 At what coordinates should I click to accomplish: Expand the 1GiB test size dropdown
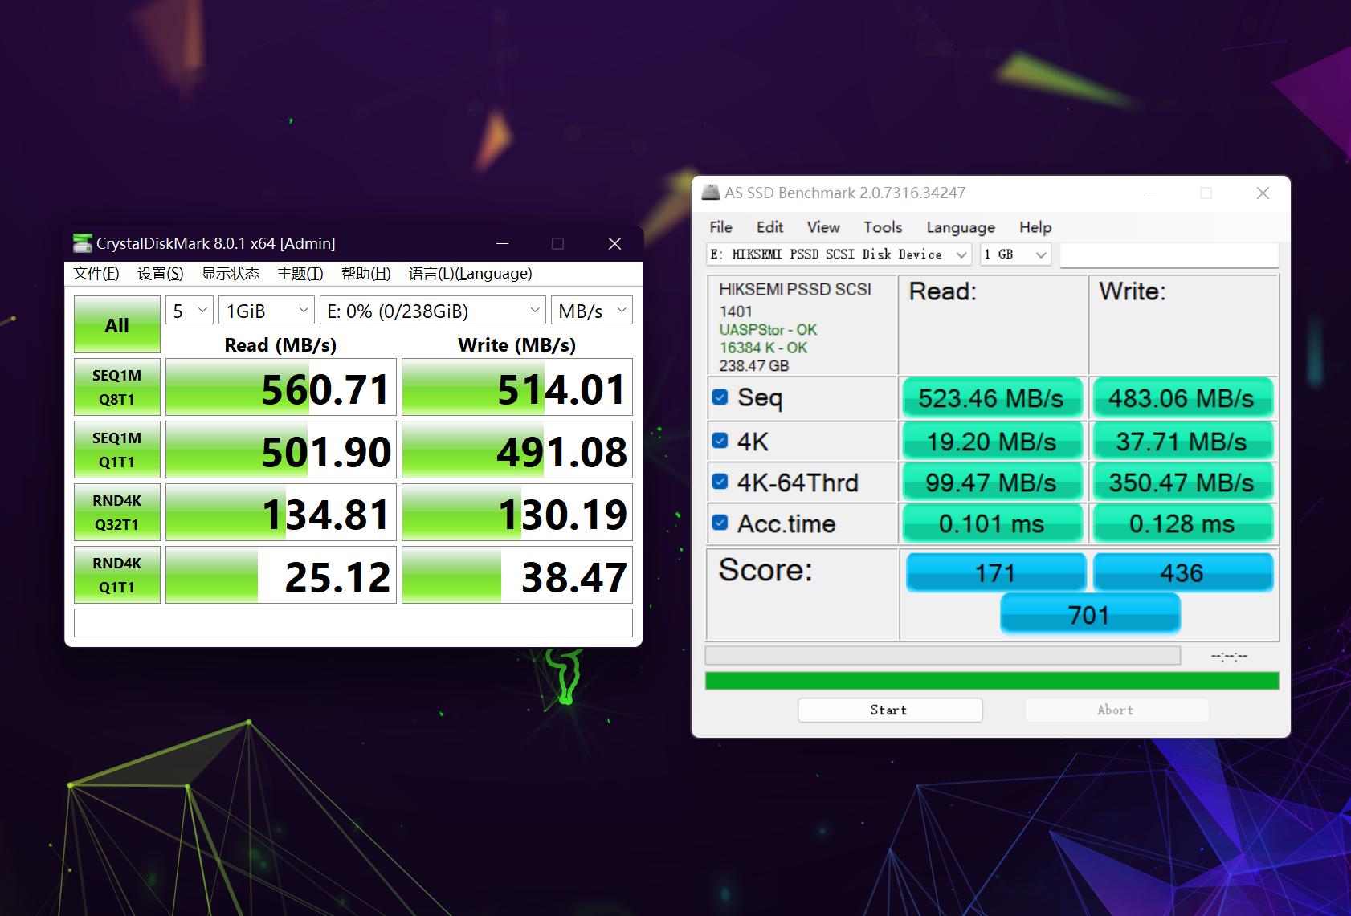click(x=267, y=311)
